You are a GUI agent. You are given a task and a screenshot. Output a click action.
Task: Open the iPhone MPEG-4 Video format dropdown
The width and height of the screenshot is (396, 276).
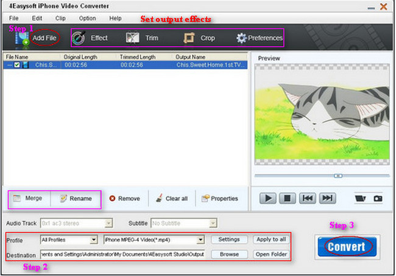click(200, 240)
